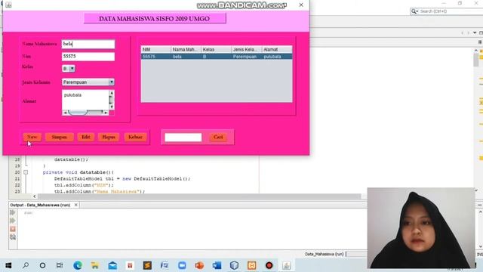483x272 pixels.
Task: Click the webcam video thumbnail
Action: [x=421, y=227]
